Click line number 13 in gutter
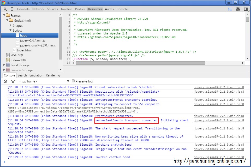The width and height of the screenshot is (251, 167). click(x=68, y=59)
